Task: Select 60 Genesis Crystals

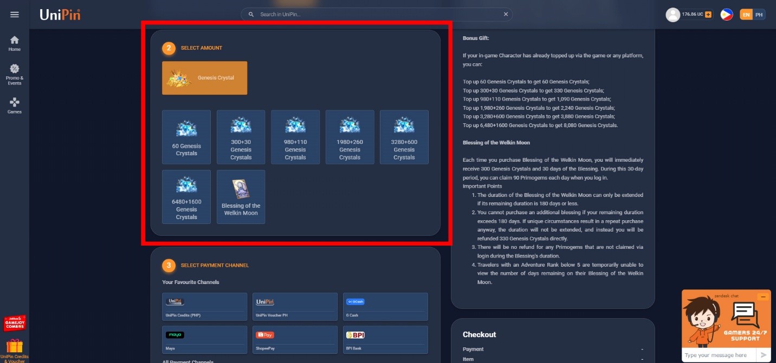Action: pos(186,137)
